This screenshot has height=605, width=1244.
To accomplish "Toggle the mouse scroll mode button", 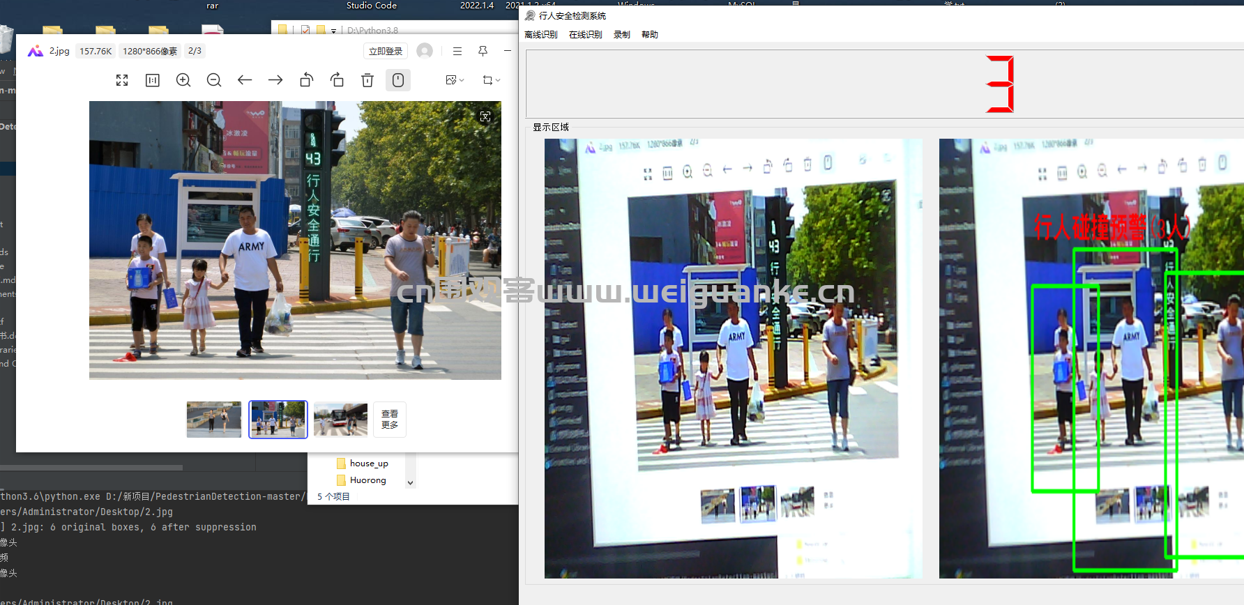I will [x=398, y=80].
